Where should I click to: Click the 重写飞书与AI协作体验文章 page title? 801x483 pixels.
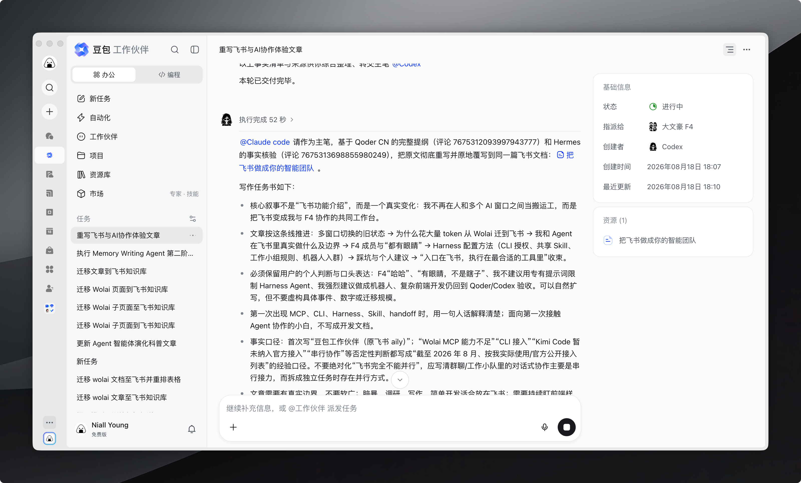pos(261,49)
